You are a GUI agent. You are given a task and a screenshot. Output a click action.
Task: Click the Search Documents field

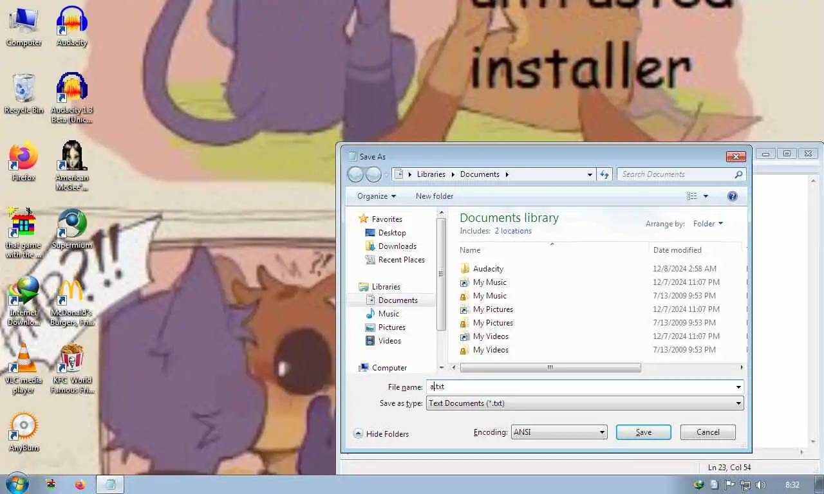click(x=674, y=174)
